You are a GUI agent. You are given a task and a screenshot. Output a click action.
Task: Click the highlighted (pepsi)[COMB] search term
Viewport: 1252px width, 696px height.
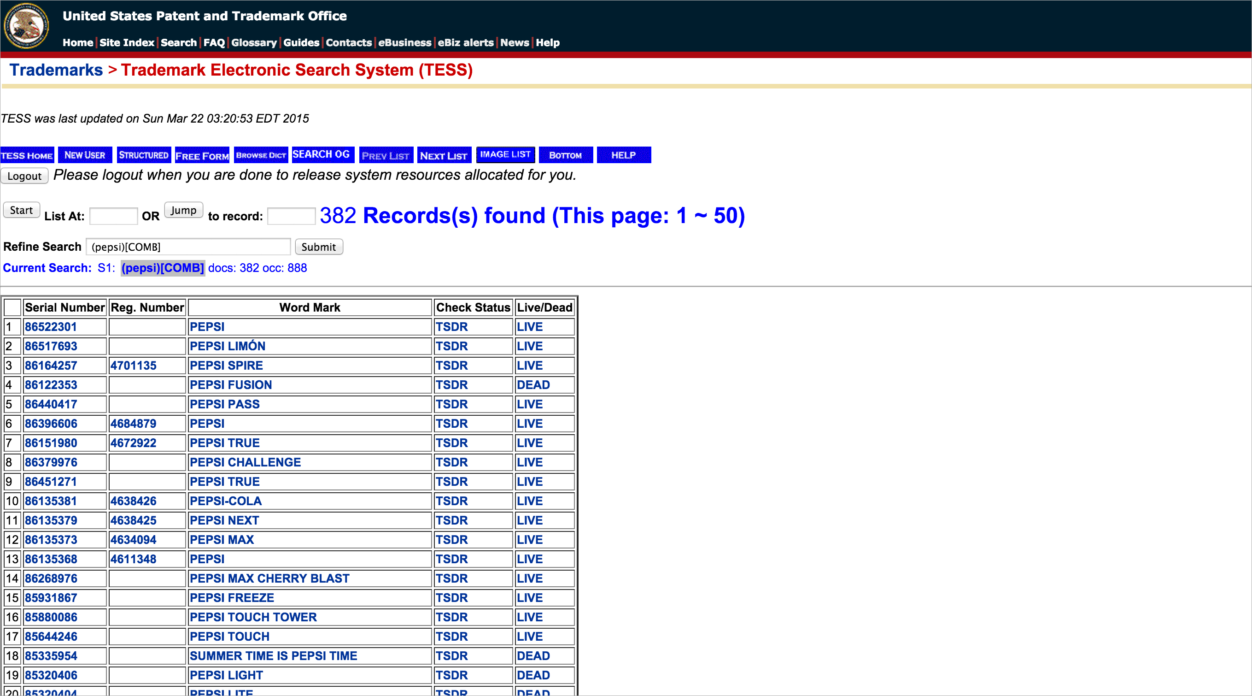point(163,268)
